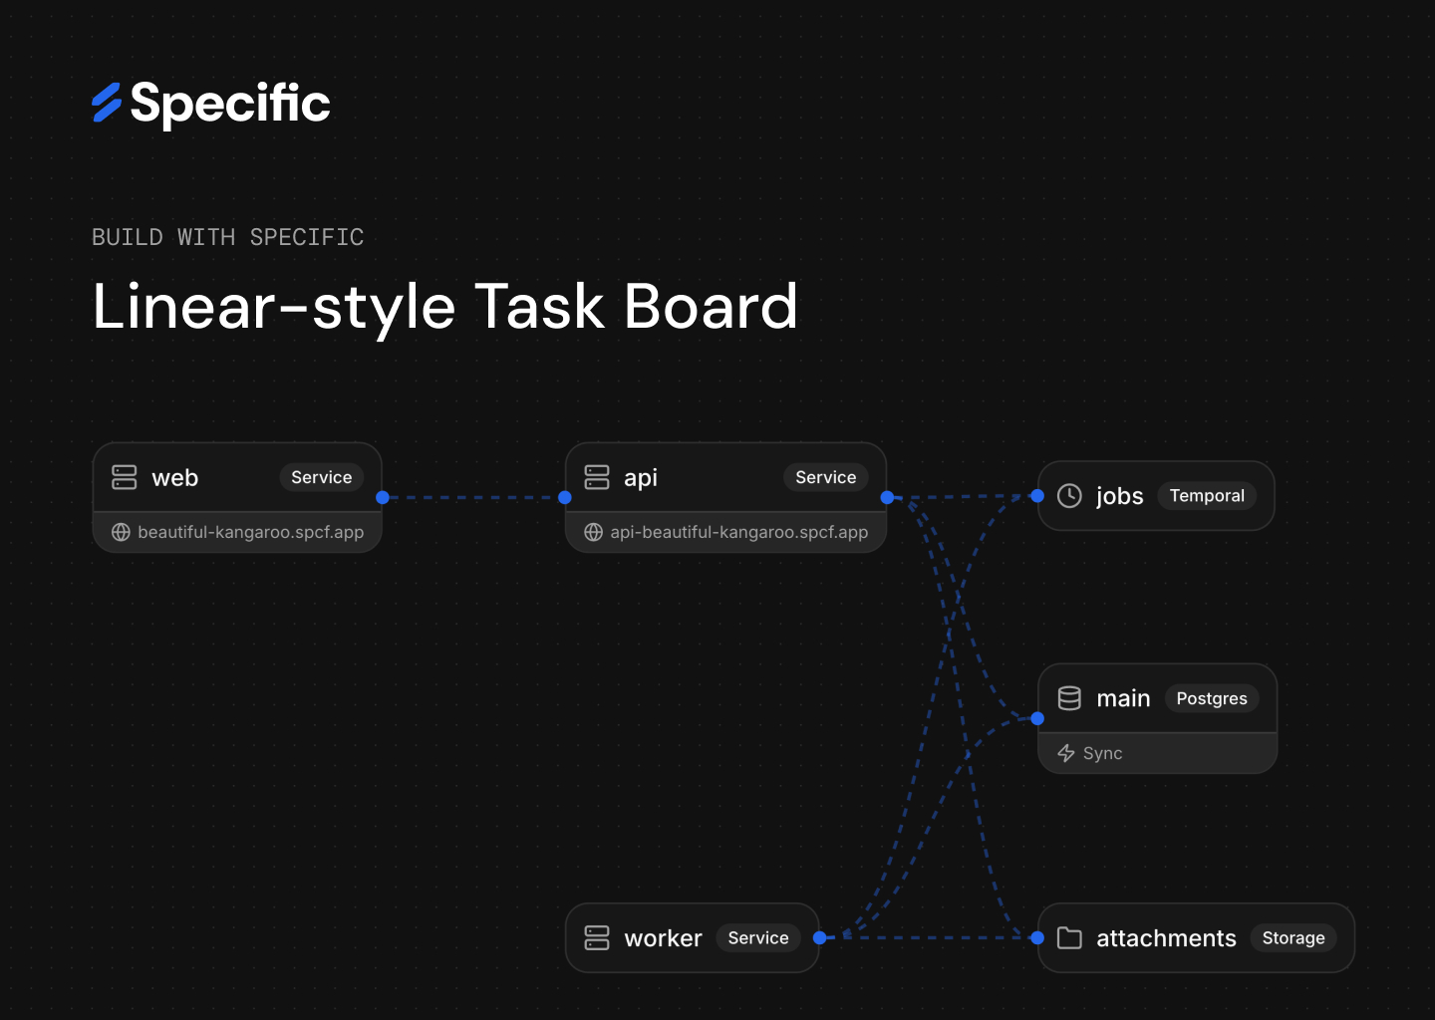Click globe icon beside api-beautiful-kangaroo.spcf.app

593,532
